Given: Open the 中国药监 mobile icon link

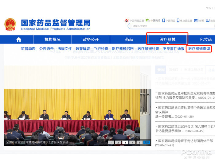Looking at the screenshot, I should (169, 21).
